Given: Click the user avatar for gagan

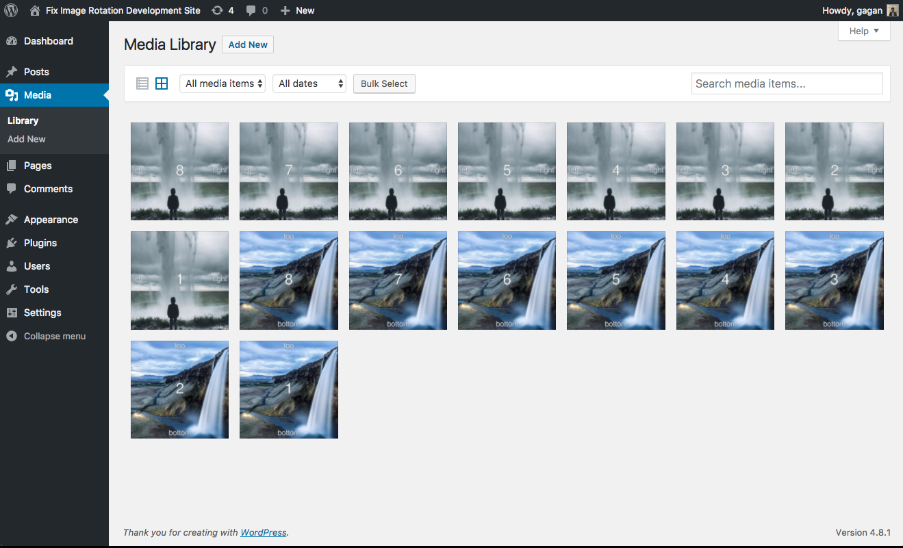Looking at the screenshot, I should [893, 10].
